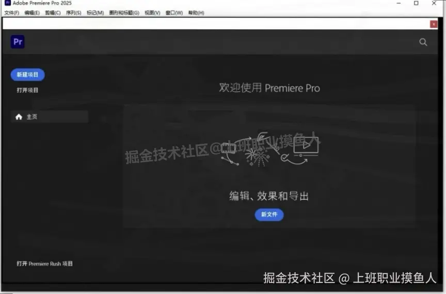Image resolution: width=446 pixels, height=294 pixels.
Task: Click the 新文件 button
Action: 269,215
